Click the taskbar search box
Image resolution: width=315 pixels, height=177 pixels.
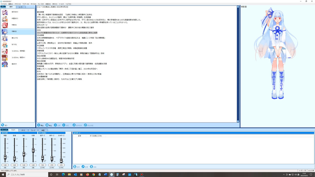coord(27,174)
